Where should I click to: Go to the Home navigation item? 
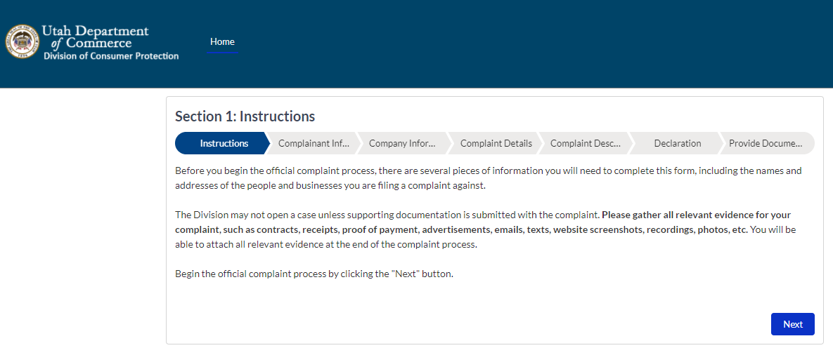coord(222,41)
